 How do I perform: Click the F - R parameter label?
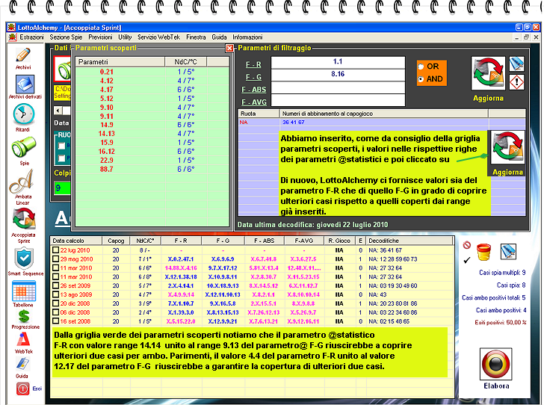click(x=253, y=64)
